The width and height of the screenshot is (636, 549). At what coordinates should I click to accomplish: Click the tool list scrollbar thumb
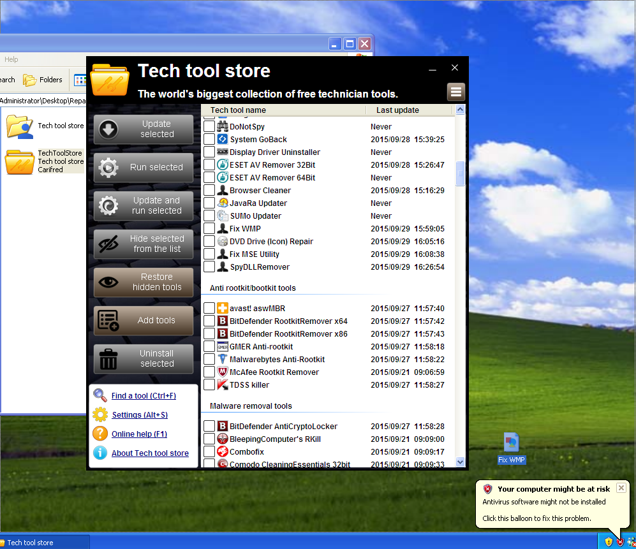coord(460,173)
